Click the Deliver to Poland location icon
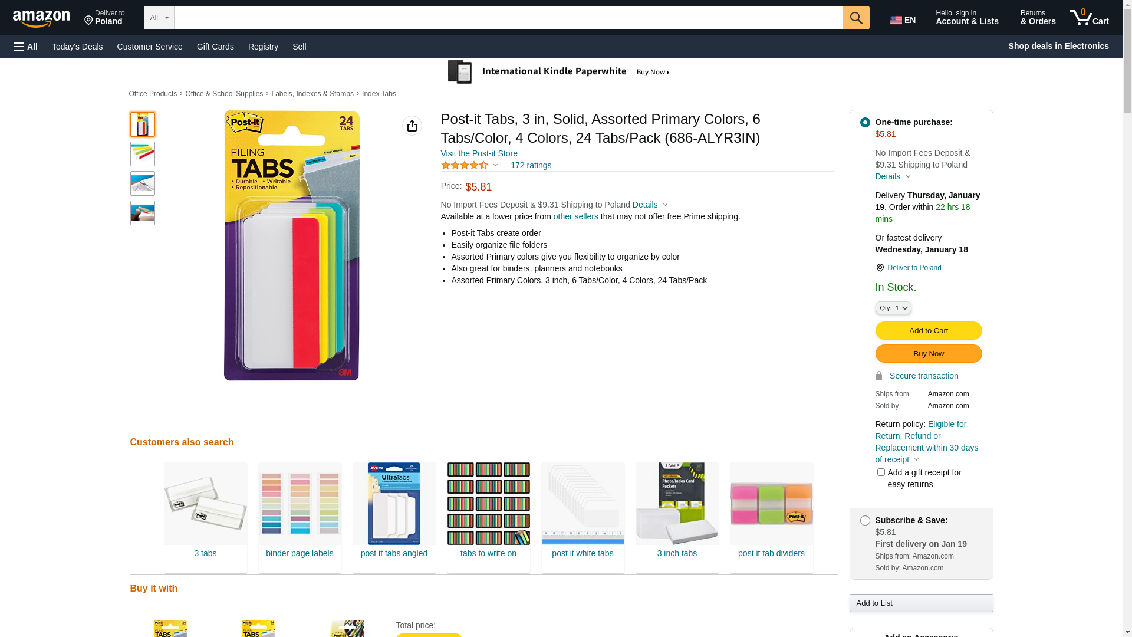This screenshot has height=637, width=1132. (x=880, y=268)
